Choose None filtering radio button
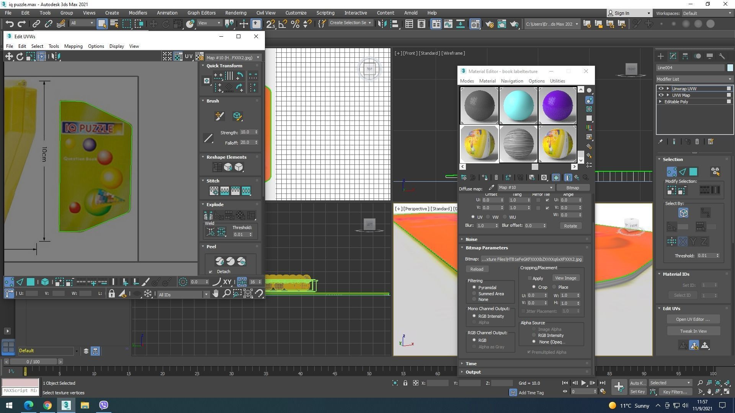This screenshot has height=413, width=735. click(474, 299)
